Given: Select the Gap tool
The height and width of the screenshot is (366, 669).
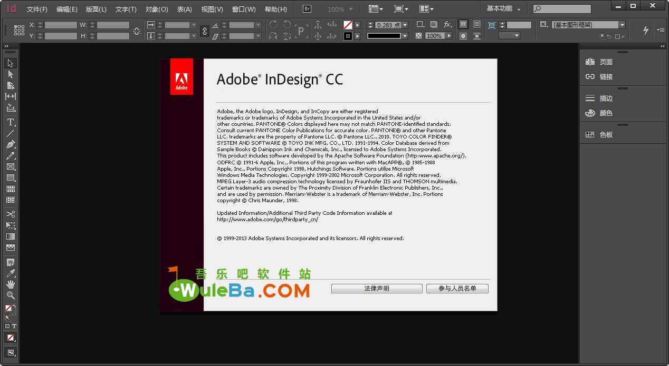Looking at the screenshot, I should coord(11,96).
